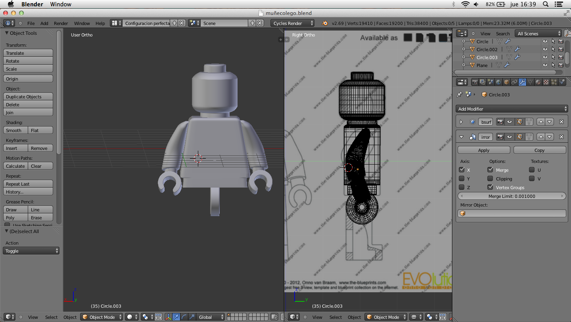Viewport: 571px width, 322px height.
Task: Enable the Textures U checkbox
Action: (x=532, y=170)
